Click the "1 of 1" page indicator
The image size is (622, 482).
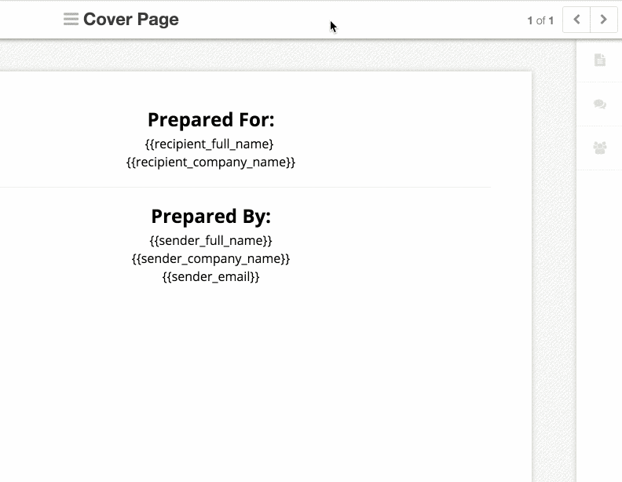[x=540, y=20]
